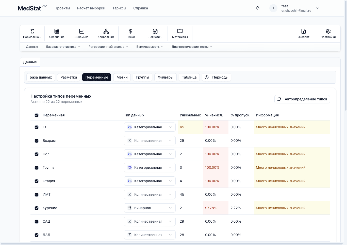347x245 pixels.
Task: Open the Тарифы navigation item
Action: [x=119, y=8]
